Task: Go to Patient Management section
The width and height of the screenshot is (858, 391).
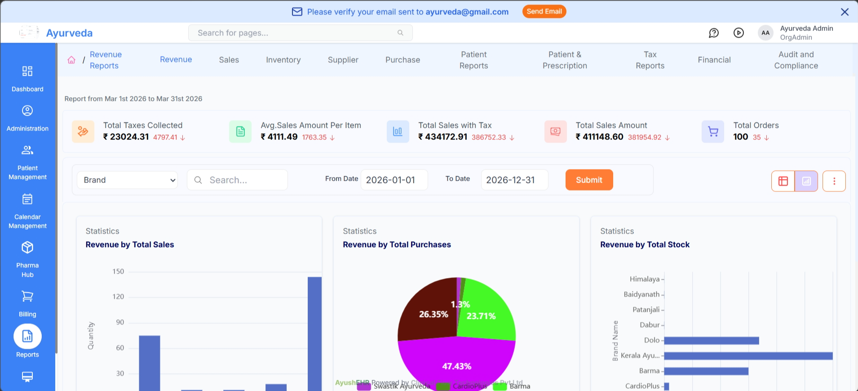Action: (27, 151)
